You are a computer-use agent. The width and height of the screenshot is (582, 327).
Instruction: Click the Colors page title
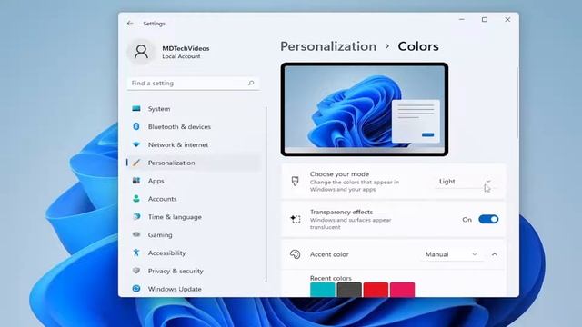click(418, 46)
